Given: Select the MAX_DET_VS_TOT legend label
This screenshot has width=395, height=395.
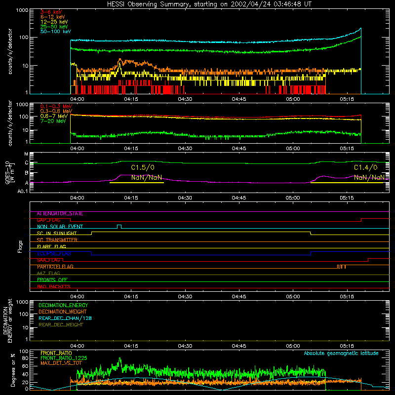Looking at the screenshot, I should pyautogui.click(x=61, y=363).
